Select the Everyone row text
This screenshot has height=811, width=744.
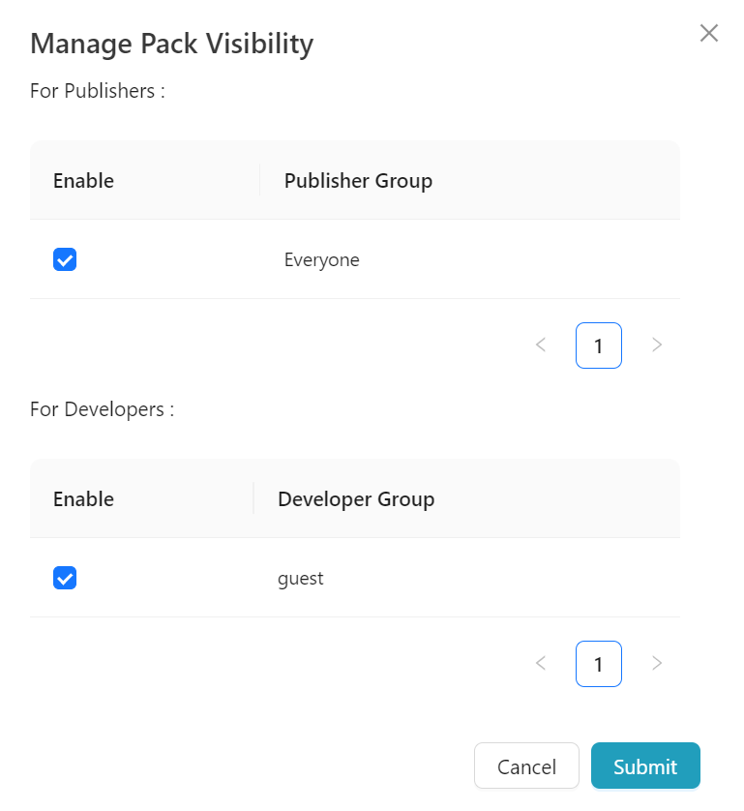pos(321,259)
